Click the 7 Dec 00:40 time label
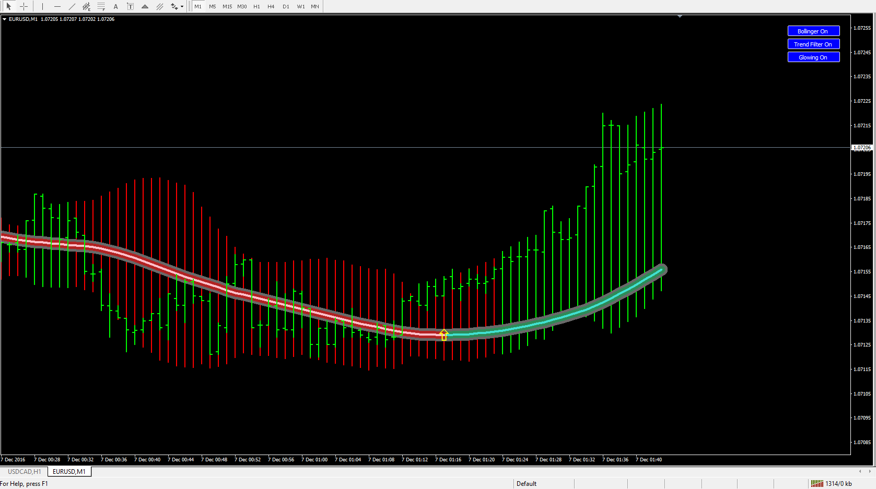Image resolution: width=876 pixels, height=489 pixels. pyautogui.click(x=147, y=460)
